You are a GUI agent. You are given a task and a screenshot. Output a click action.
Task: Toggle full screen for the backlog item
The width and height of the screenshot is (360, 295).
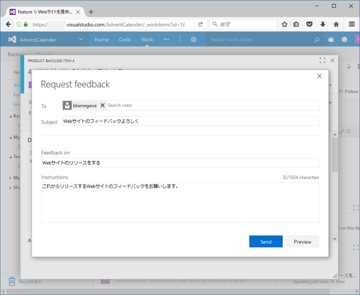(x=322, y=60)
